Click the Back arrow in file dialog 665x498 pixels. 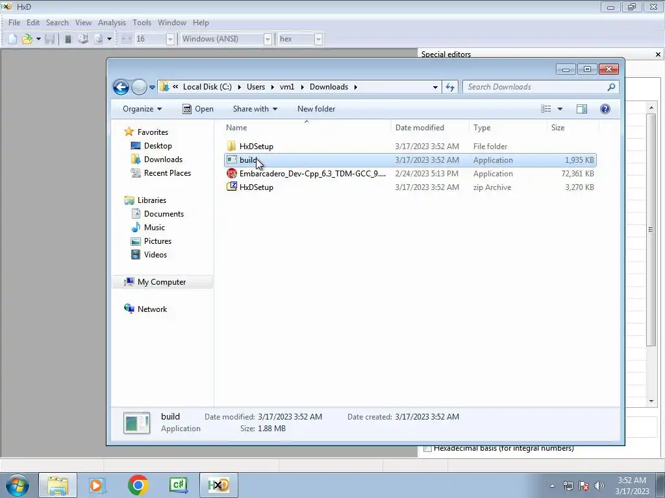[121, 88]
